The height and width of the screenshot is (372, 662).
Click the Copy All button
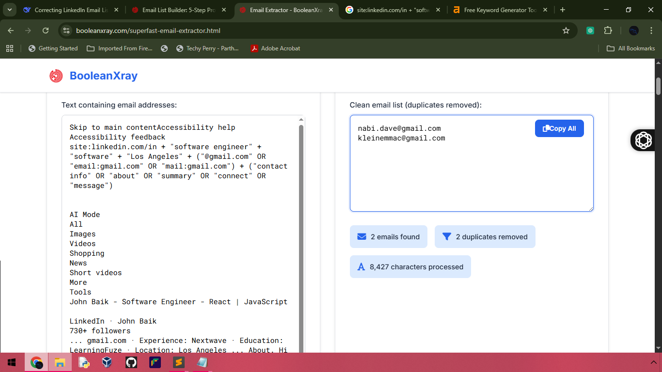559,128
